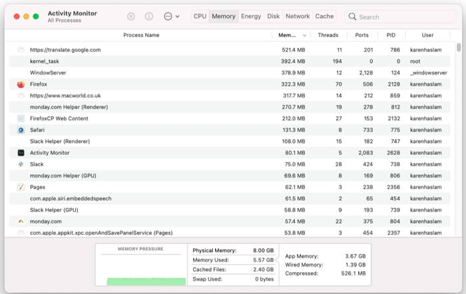Click the Memory Used 5.57 GB entry
This screenshot has width=466, height=294.
[x=233, y=260]
